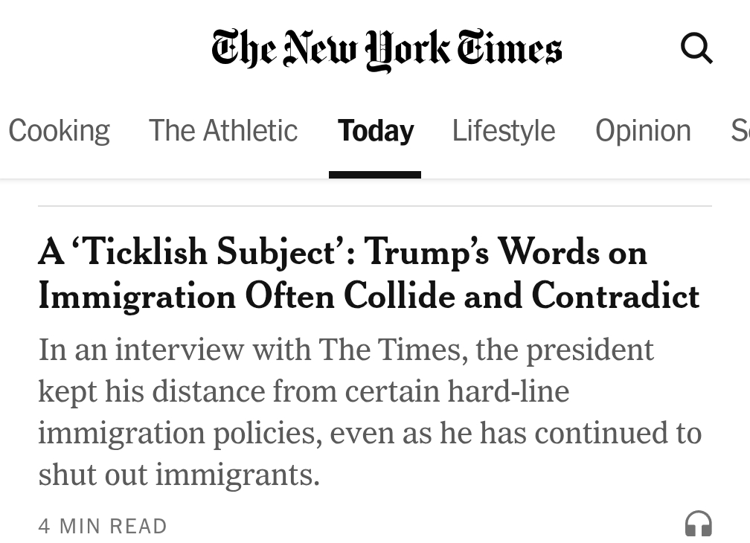Open The Athletic section tab

[x=223, y=131]
